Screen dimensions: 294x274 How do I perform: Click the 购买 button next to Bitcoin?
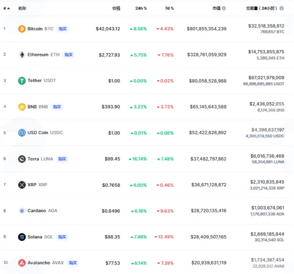pyautogui.click(x=63, y=29)
